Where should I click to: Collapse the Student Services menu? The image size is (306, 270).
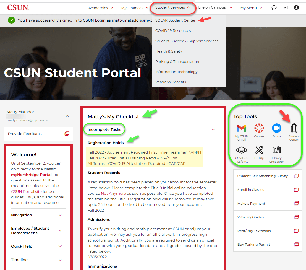(x=173, y=7)
